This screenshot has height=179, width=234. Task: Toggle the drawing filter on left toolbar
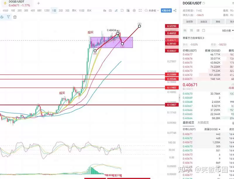pyautogui.click(x=8, y=17)
